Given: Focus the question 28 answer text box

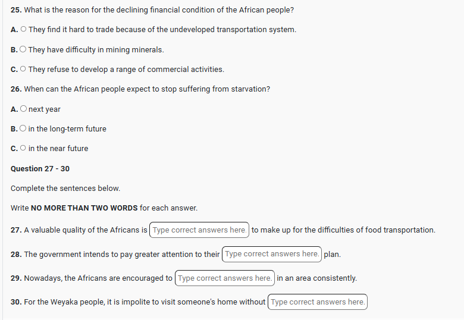Looking at the screenshot, I should tap(272, 254).
